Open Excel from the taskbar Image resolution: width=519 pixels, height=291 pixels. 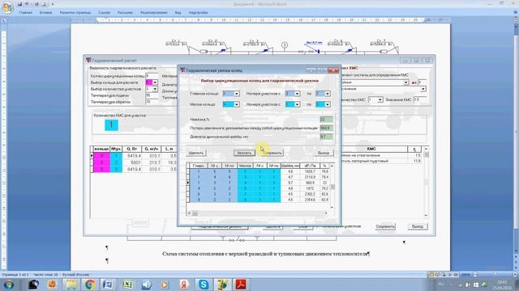[x=128, y=284]
